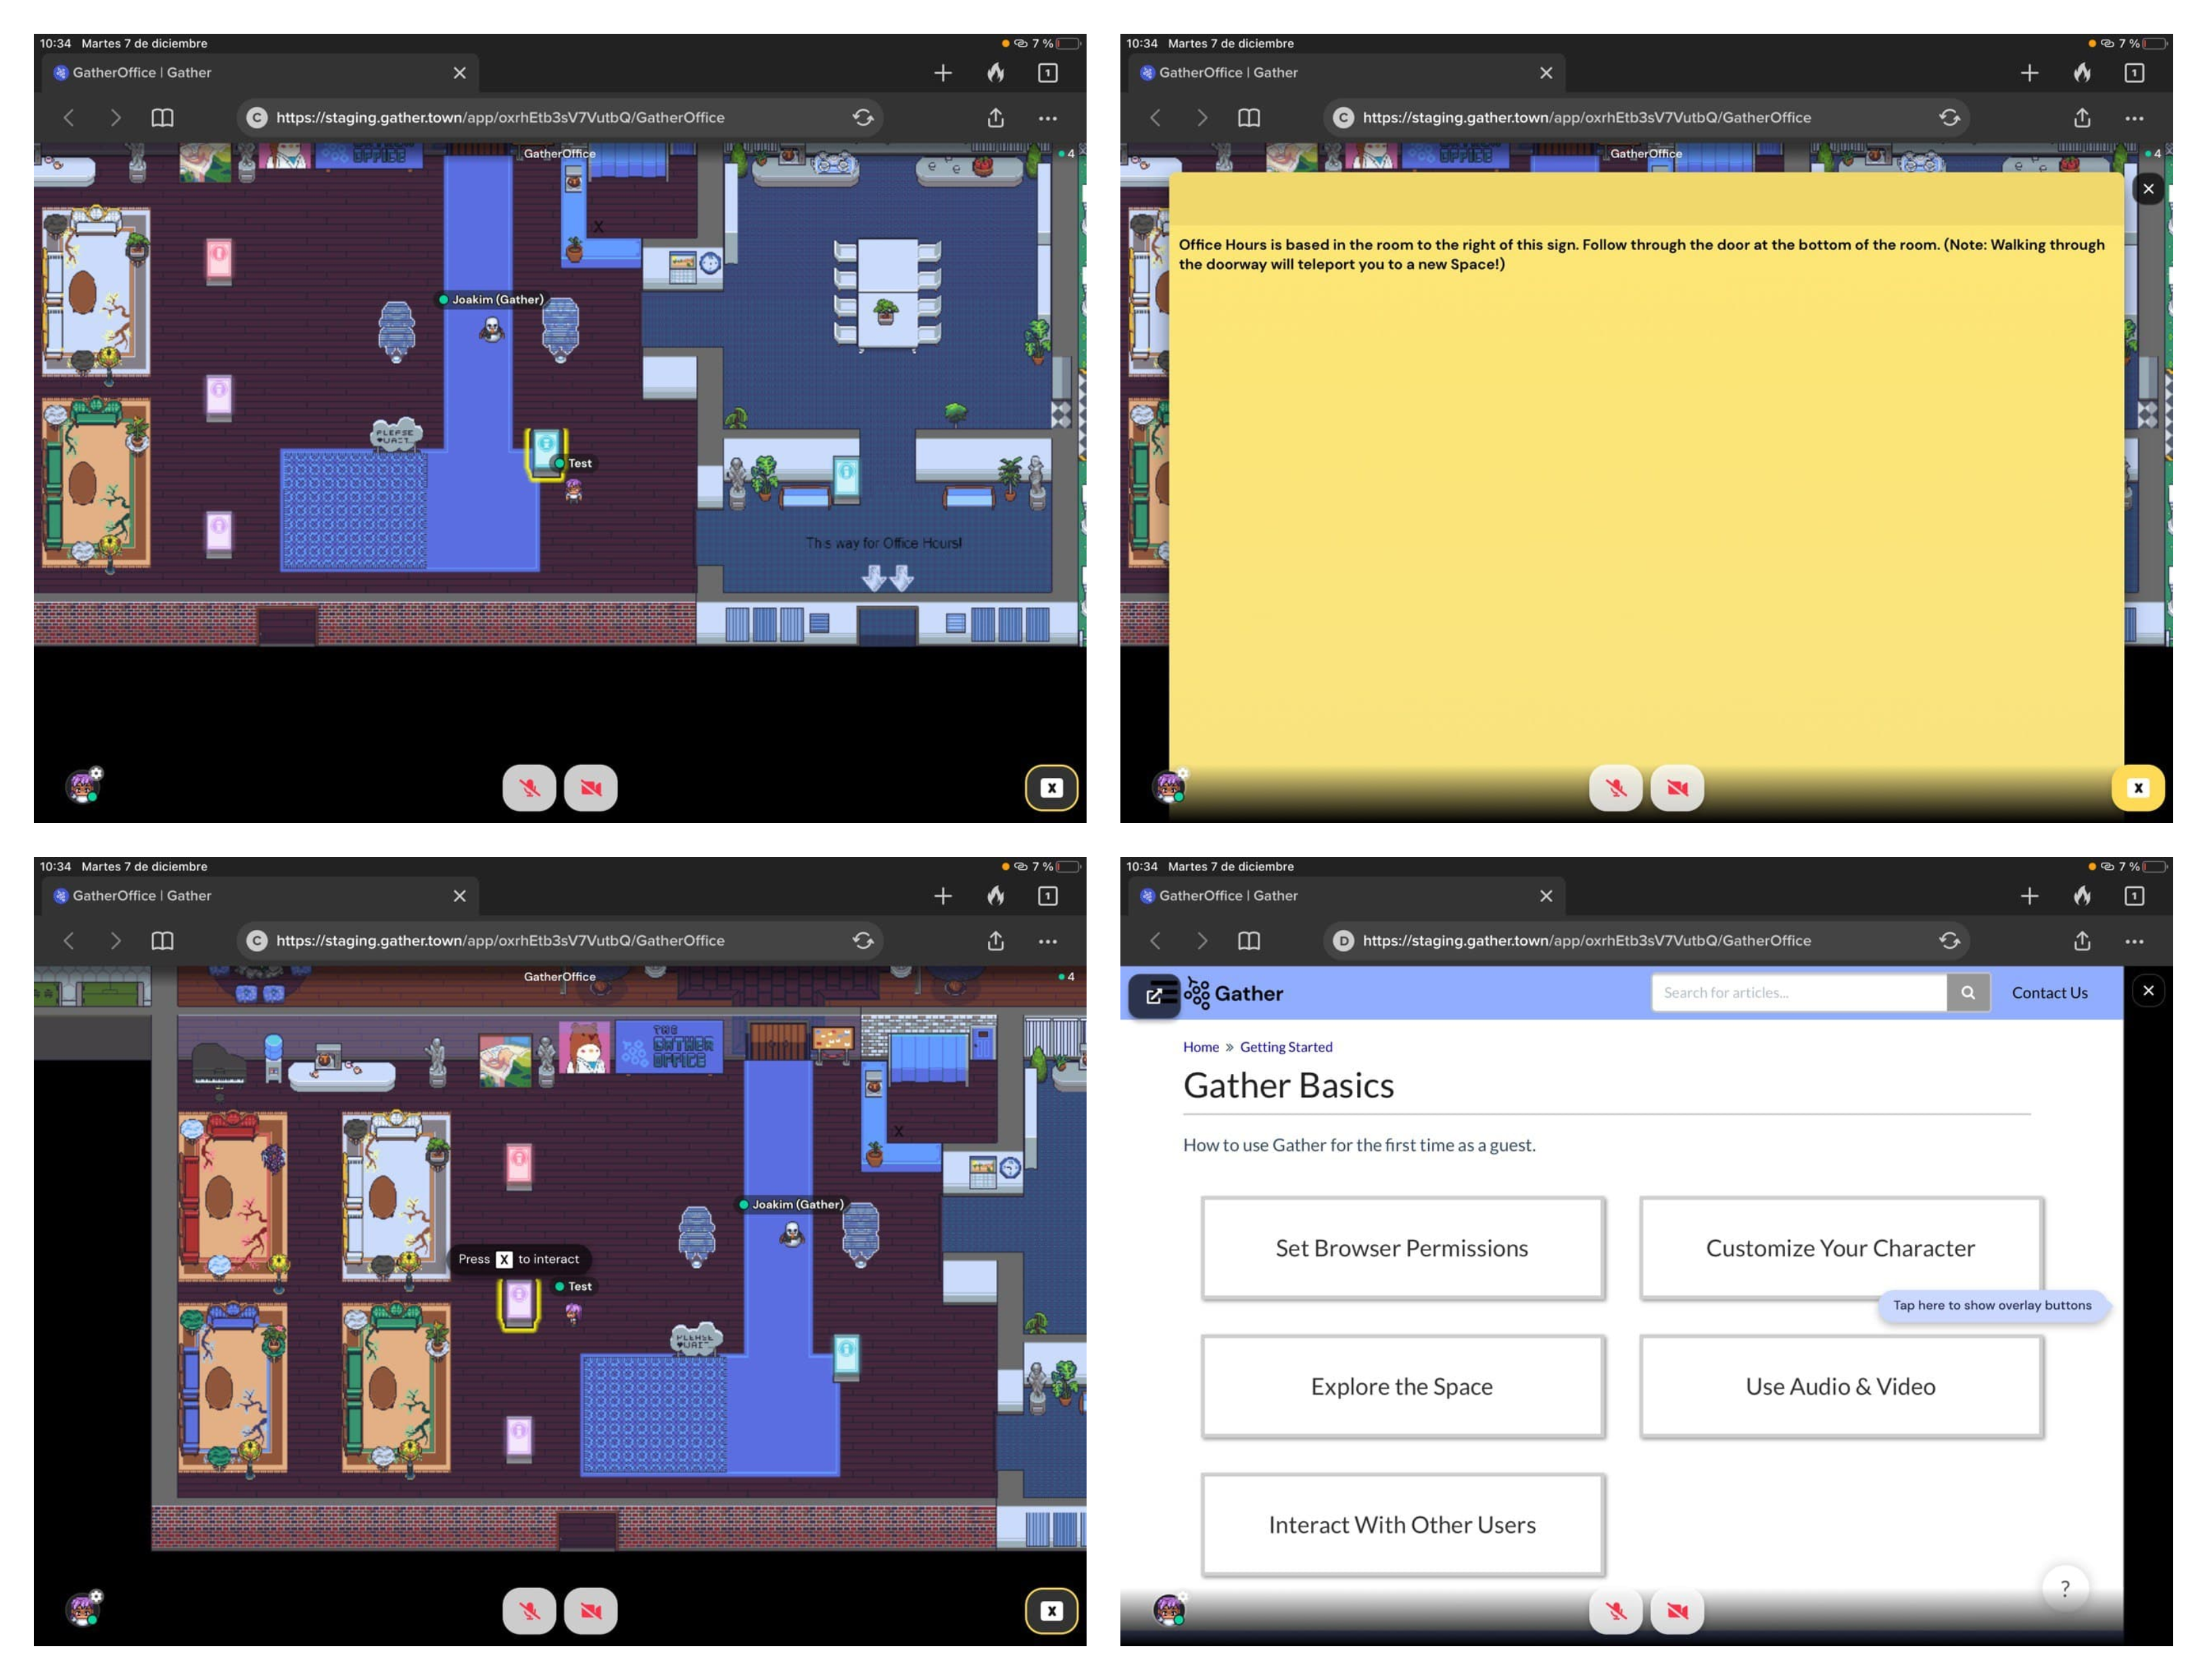
Task: Add a new tab in the yellow note screenshot
Action: click(x=2029, y=73)
